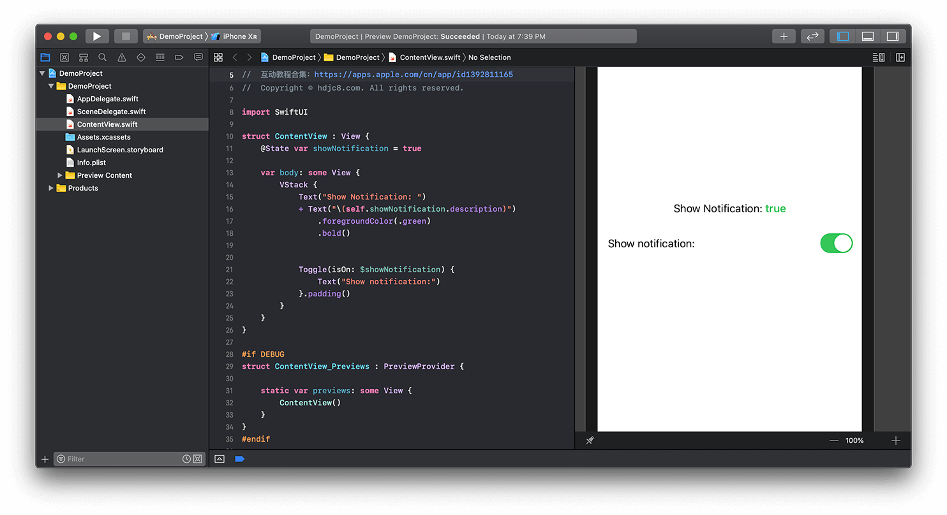Open the Symbol navigator
Image resolution: width=947 pixels, height=515 pixels.
(84, 57)
